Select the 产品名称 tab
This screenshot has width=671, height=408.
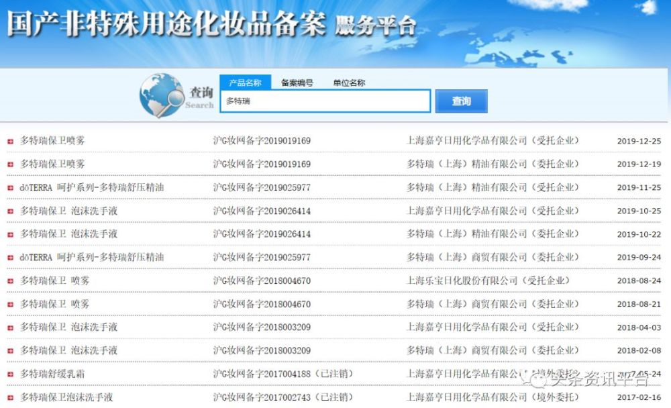246,83
